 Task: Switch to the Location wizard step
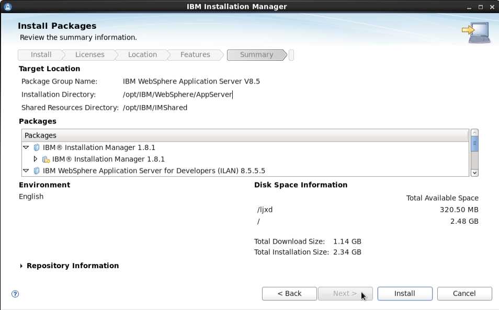pyautogui.click(x=142, y=55)
